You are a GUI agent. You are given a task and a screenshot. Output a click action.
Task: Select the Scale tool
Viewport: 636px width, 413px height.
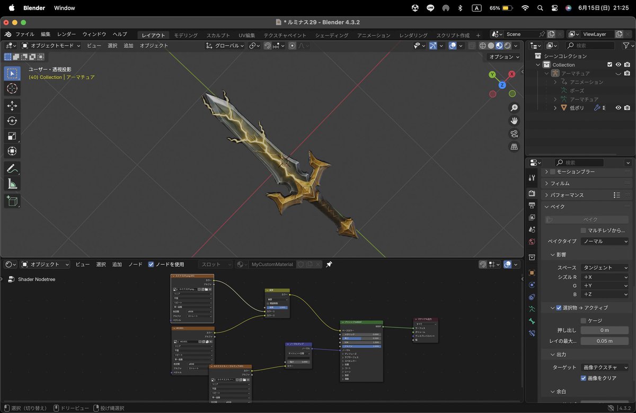(x=12, y=136)
